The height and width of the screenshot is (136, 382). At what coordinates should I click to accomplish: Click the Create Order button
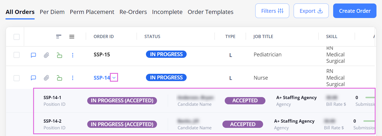click(x=355, y=11)
